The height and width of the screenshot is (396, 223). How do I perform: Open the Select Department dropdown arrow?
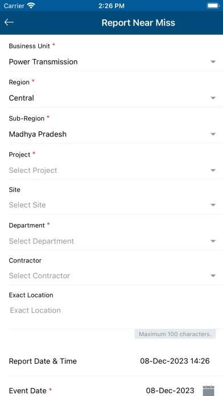[x=213, y=241]
